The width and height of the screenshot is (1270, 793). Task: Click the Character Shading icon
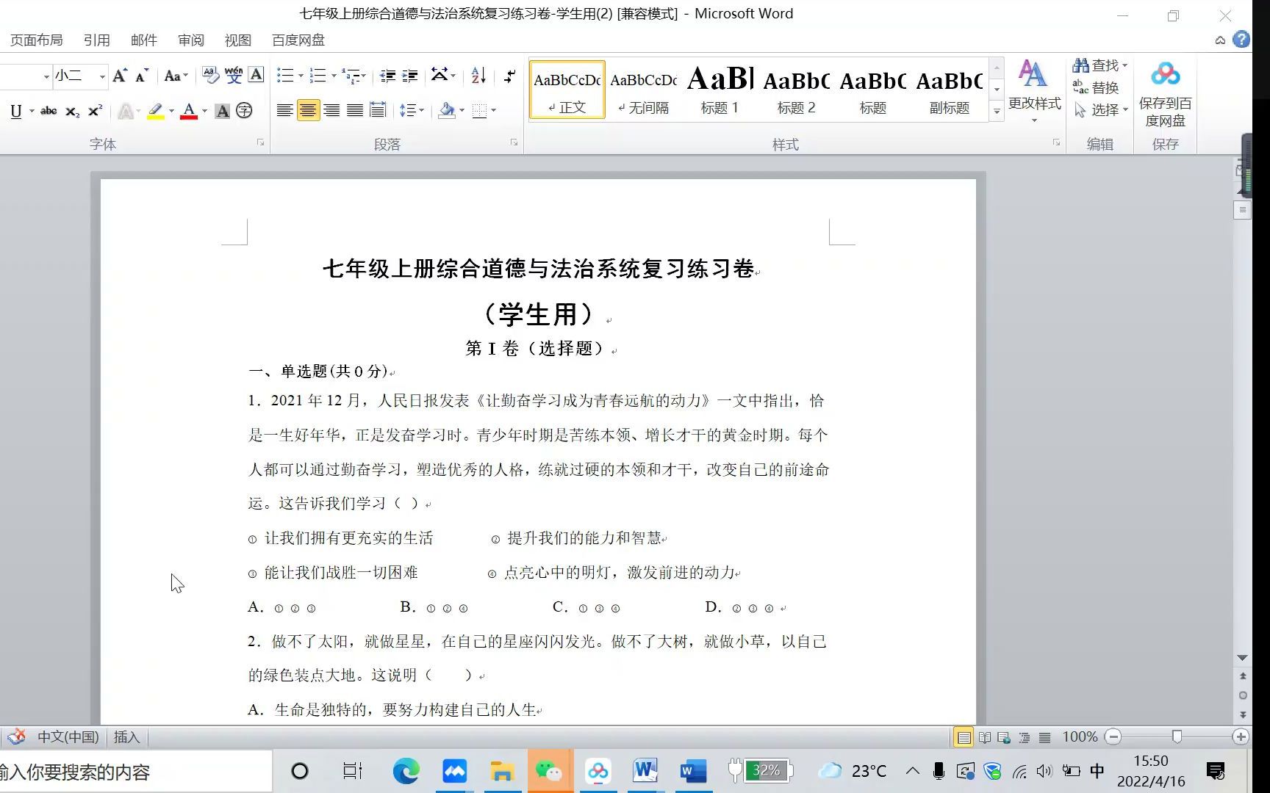pos(222,111)
